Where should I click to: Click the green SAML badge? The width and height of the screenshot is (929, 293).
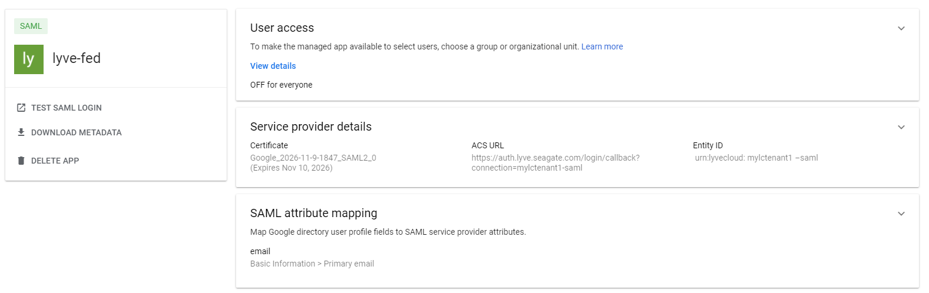coord(31,26)
